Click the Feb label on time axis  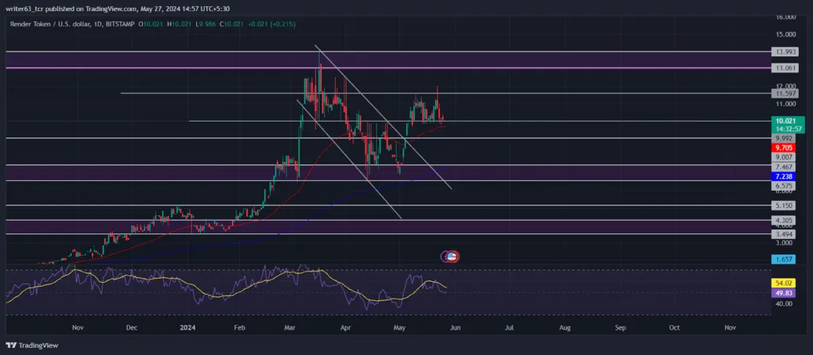[239, 328]
